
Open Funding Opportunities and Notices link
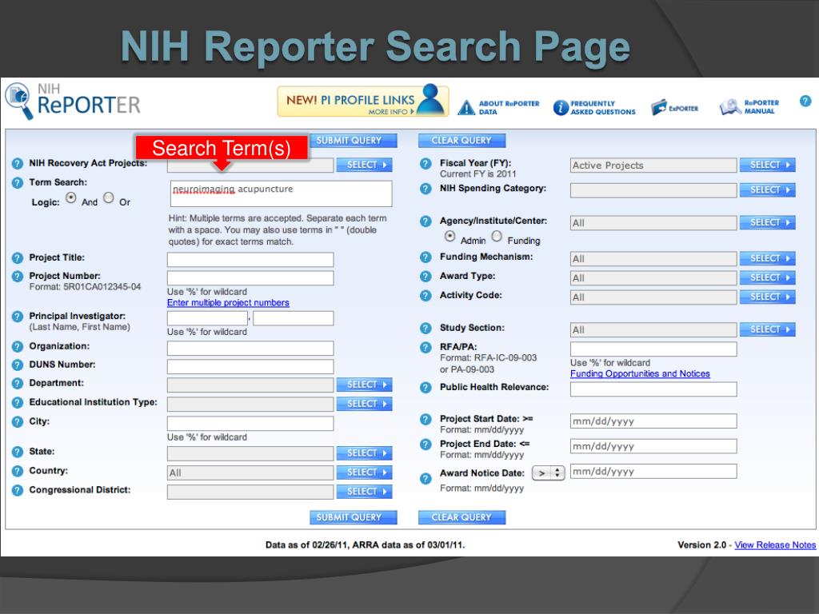point(640,374)
